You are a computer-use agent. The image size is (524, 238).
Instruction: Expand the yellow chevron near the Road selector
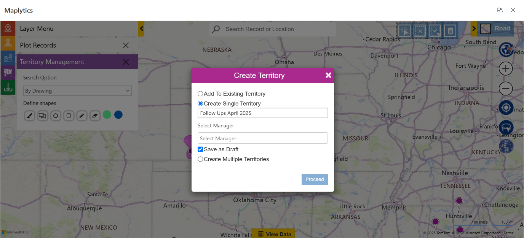coord(474,28)
